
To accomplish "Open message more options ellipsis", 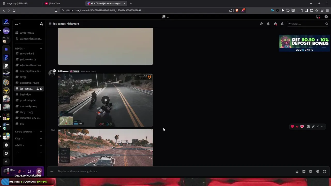I will click(x=323, y=127).
